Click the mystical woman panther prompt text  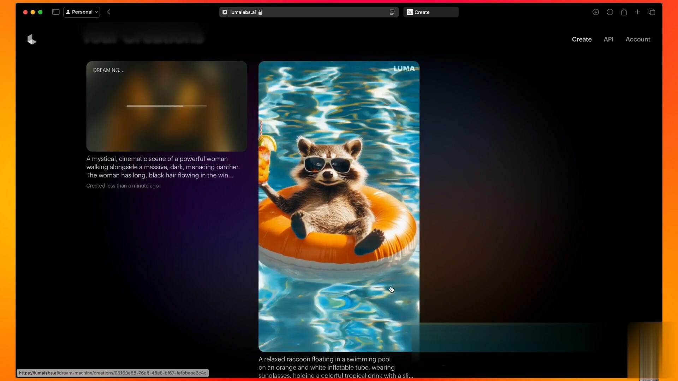coord(163,167)
